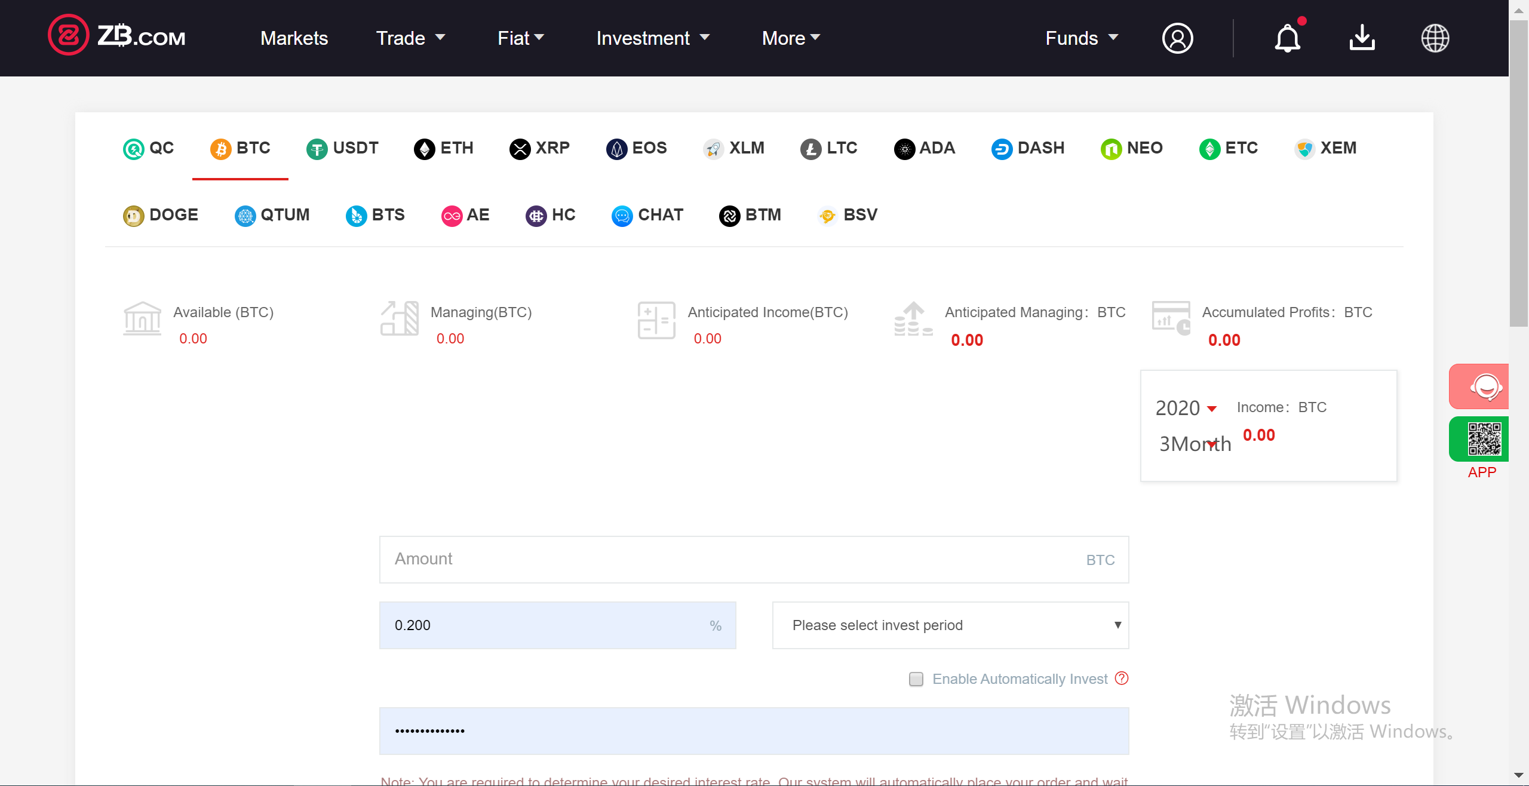Choose the ETC coin icon
This screenshot has width=1529, height=786.
tap(1209, 149)
